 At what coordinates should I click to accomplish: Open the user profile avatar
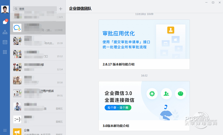click(5, 9)
